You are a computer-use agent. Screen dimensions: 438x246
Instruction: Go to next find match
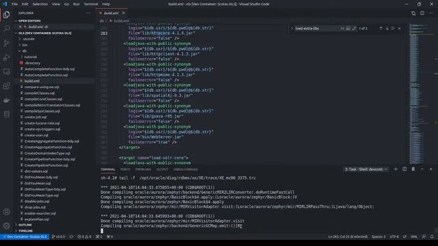[387, 29]
